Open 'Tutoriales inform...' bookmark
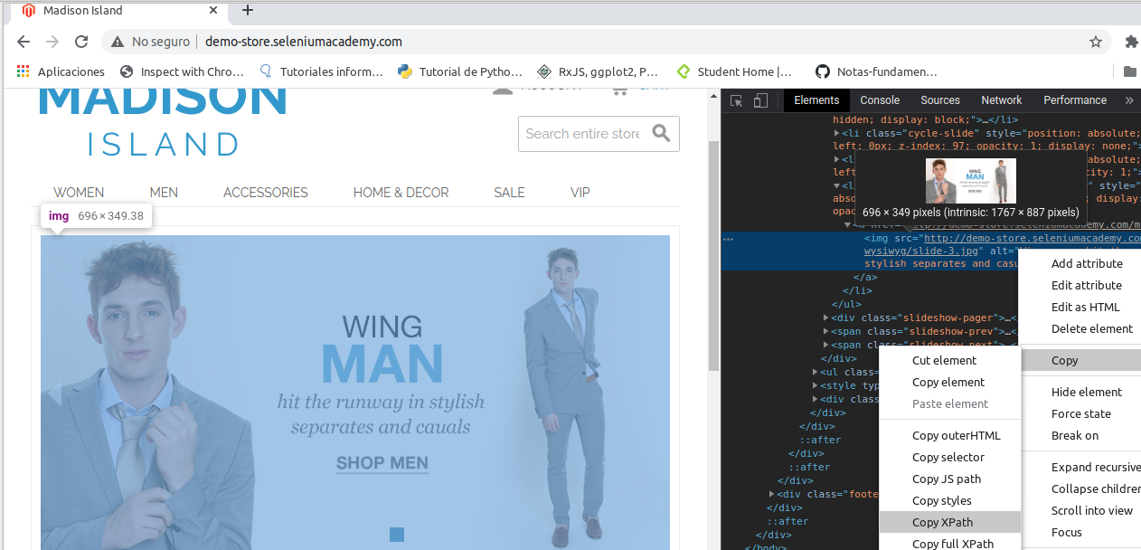Image resolution: width=1141 pixels, height=550 pixels. pyautogui.click(x=321, y=71)
